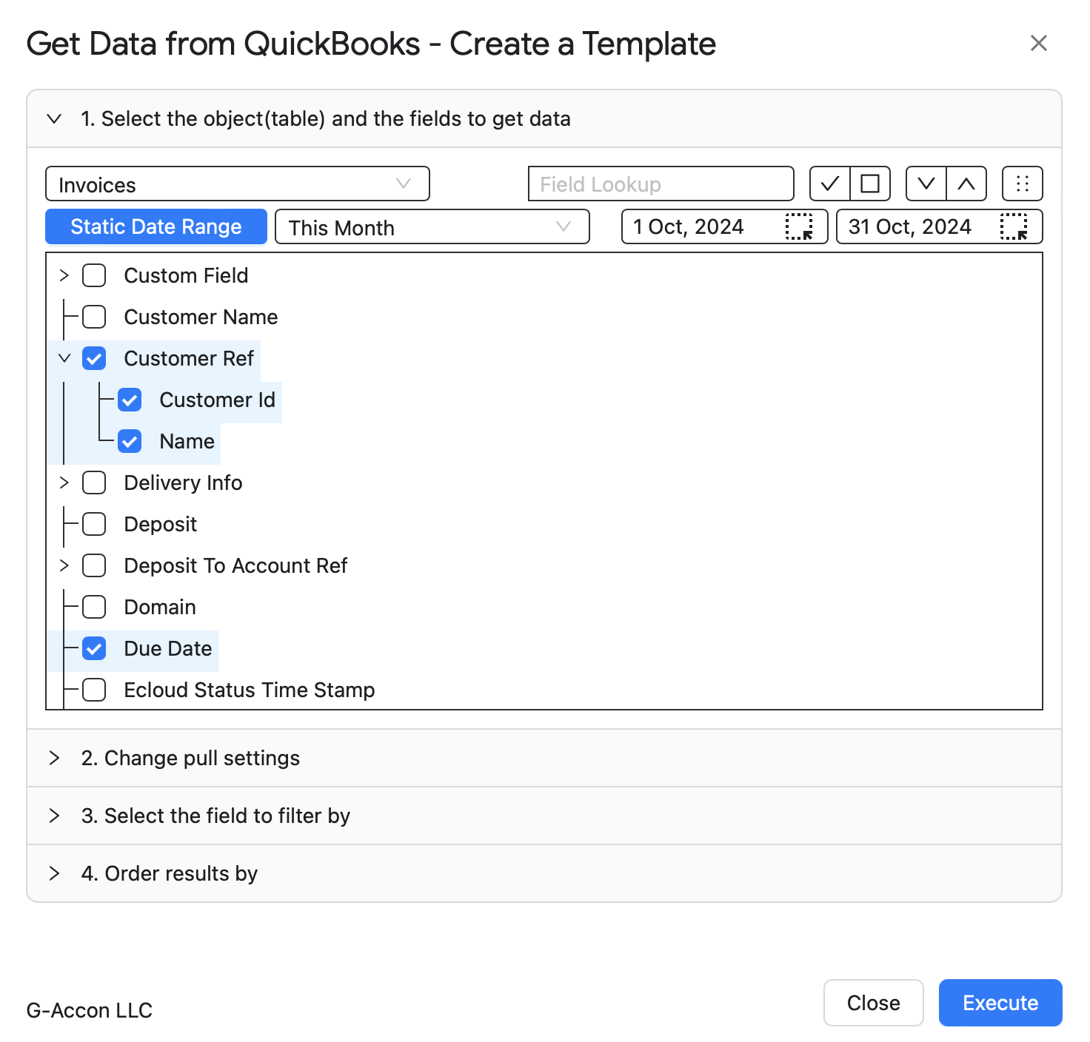Uncheck the Name checkbox under Customer Ref
The width and height of the screenshot is (1090, 1042).
pyautogui.click(x=130, y=441)
